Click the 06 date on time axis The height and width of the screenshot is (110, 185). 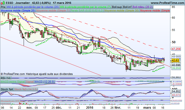3,108
